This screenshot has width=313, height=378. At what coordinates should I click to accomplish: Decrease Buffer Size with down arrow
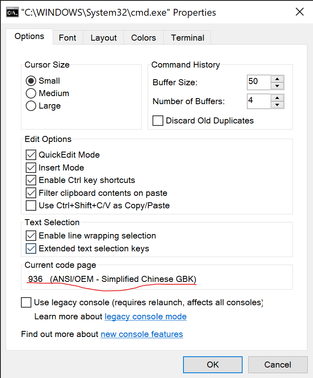pyautogui.click(x=277, y=86)
